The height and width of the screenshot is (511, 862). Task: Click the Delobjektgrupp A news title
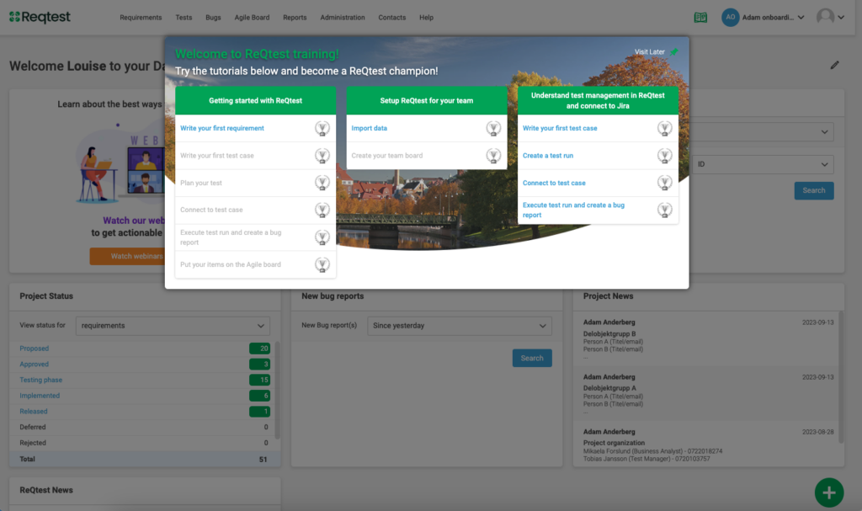[609, 388]
